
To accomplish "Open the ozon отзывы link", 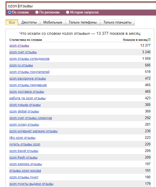I will point(19,46).
